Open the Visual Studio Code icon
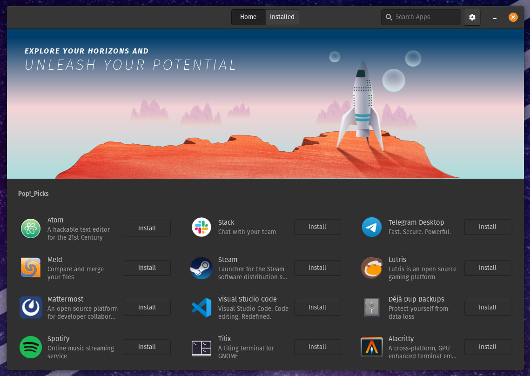 pos(201,307)
